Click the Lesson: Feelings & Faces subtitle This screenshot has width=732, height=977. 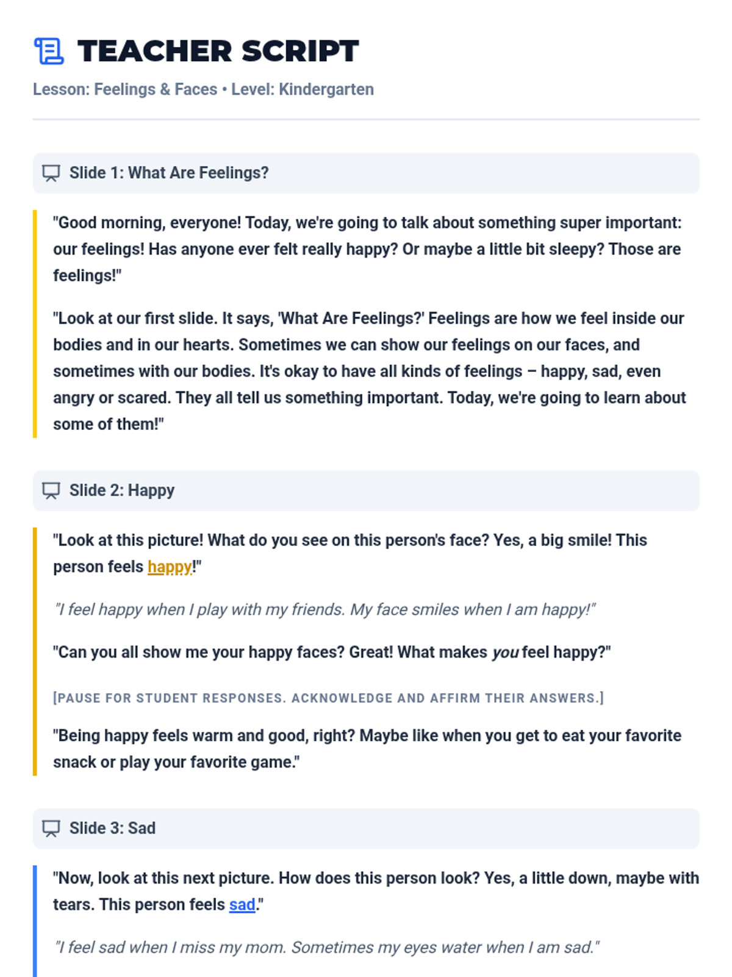203,89
